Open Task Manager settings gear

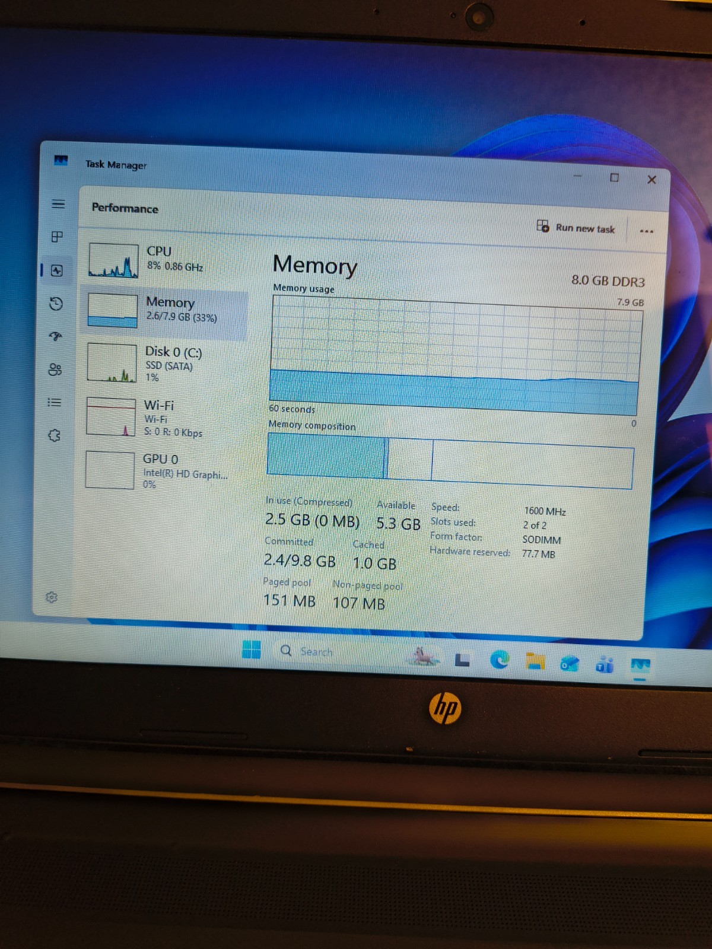coord(52,597)
